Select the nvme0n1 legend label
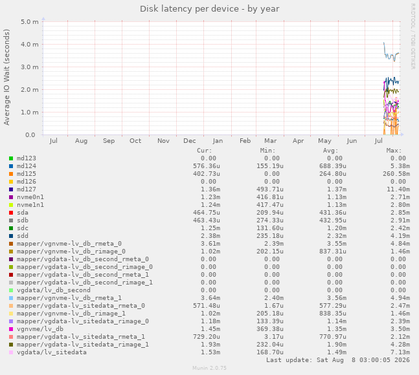419x375 pixels. point(30,197)
